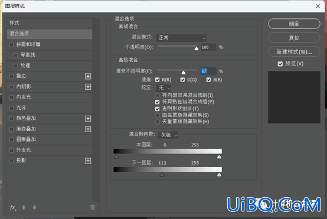This screenshot has height=219, width=327.
Task: Click the 复位 button
Action: tap(294, 38)
